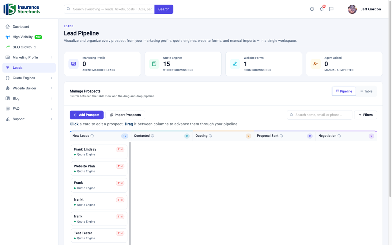The height and width of the screenshot is (245, 392).
Task: Switch to the Table view tab
Action: (x=366, y=91)
